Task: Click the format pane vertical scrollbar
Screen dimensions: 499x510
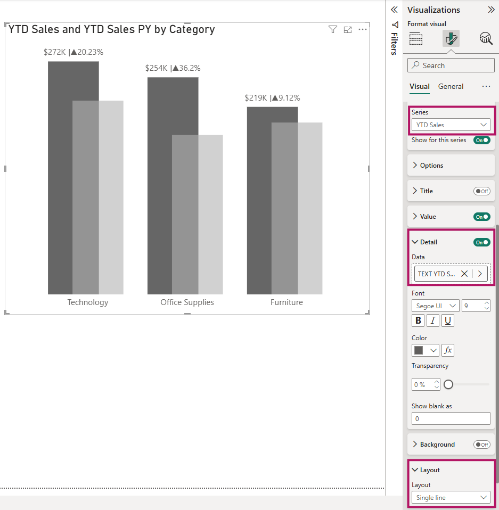Action: click(x=497, y=355)
